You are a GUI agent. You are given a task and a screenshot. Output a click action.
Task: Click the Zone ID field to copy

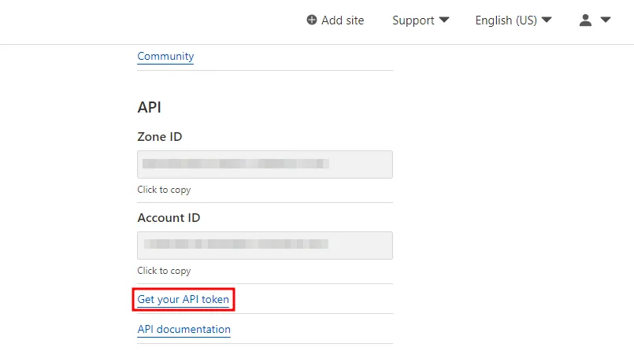265,164
